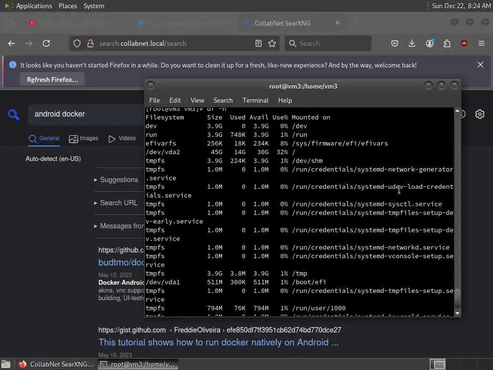Click the SearXNG magnifier search icon
Viewport: 493px width, 370px height.
[13, 115]
